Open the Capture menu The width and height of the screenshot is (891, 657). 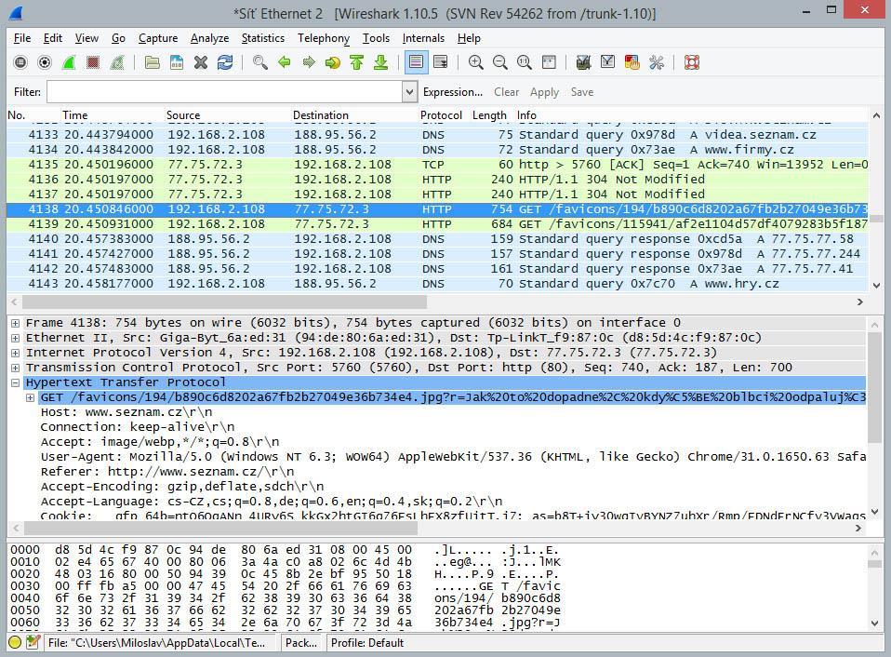(158, 38)
